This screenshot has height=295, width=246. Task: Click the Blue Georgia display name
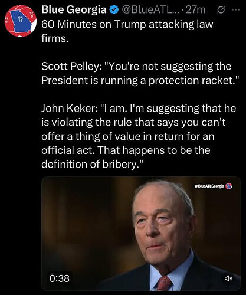tap(74, 9)
